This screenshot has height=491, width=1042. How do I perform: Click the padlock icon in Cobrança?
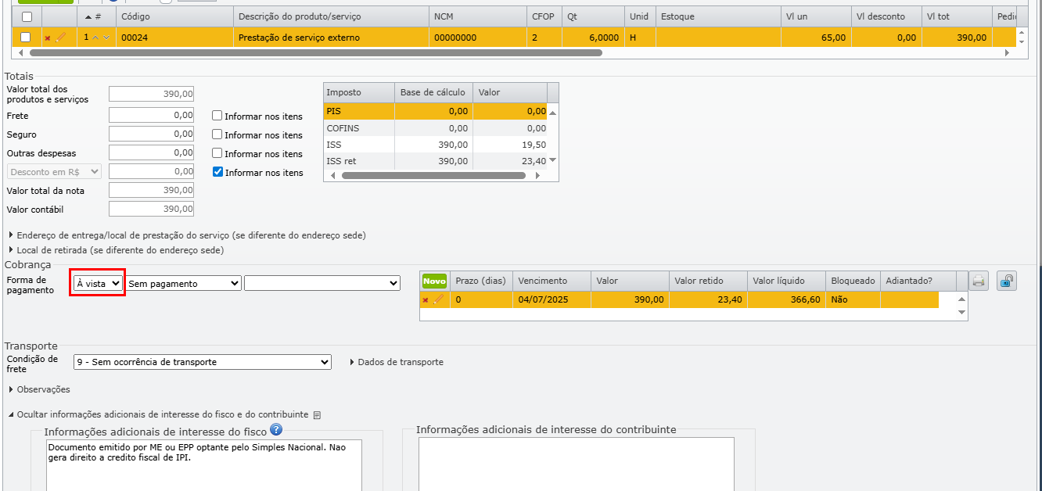[x=1007, y=281]
